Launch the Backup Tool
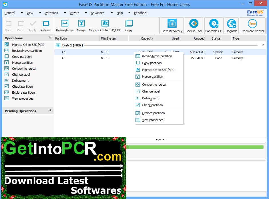 tap(194, 26)
